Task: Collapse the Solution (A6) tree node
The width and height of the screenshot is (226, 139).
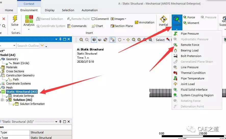Action: (x=2, y=100)
